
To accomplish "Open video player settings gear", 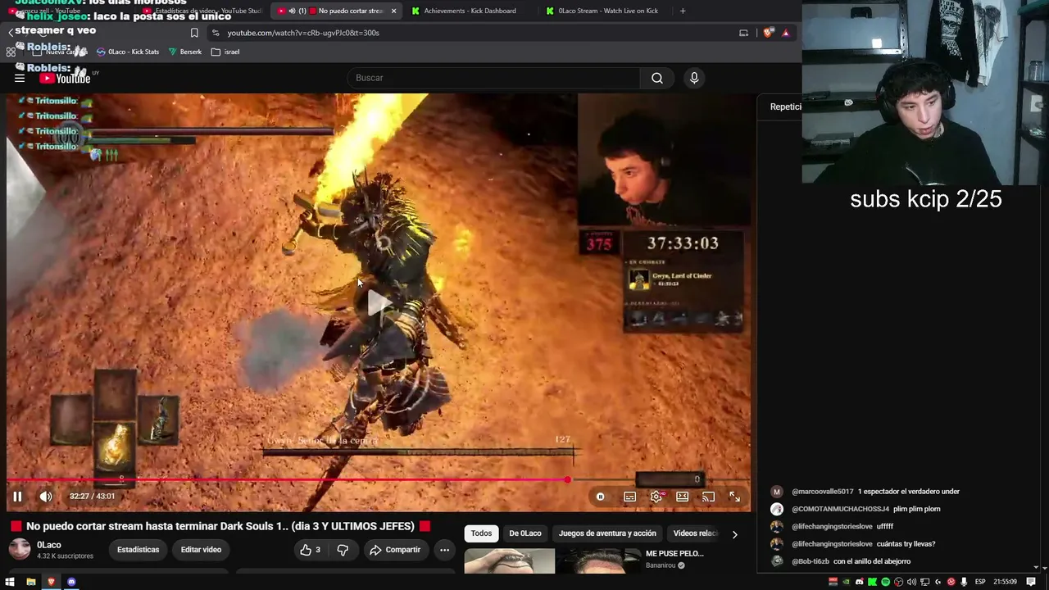I will coord(656,497).
